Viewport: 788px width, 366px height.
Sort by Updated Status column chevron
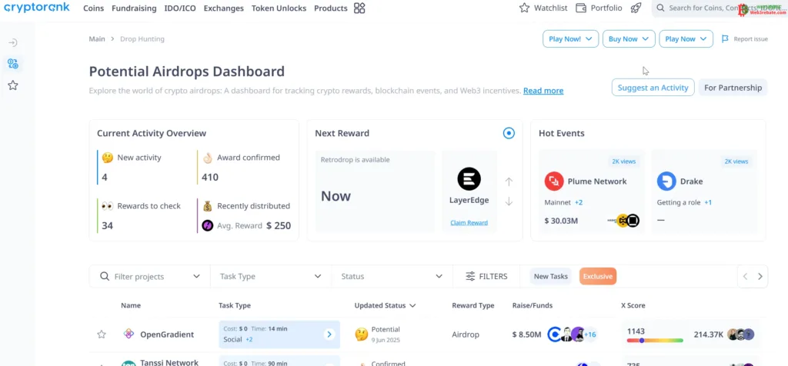(412, 305)
